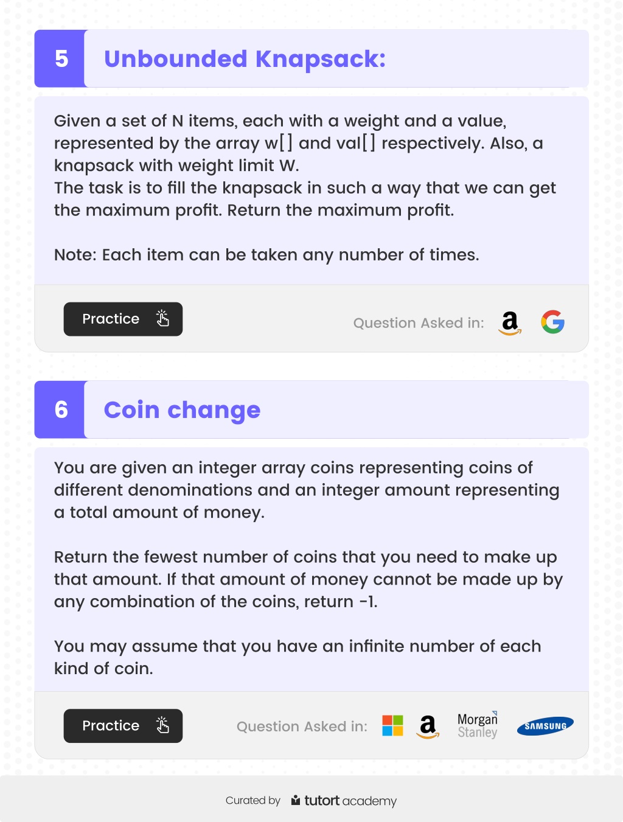Click the hand cursor icon in first Practice button
Viewport: 623px width, 822px height.
[162, 318]
